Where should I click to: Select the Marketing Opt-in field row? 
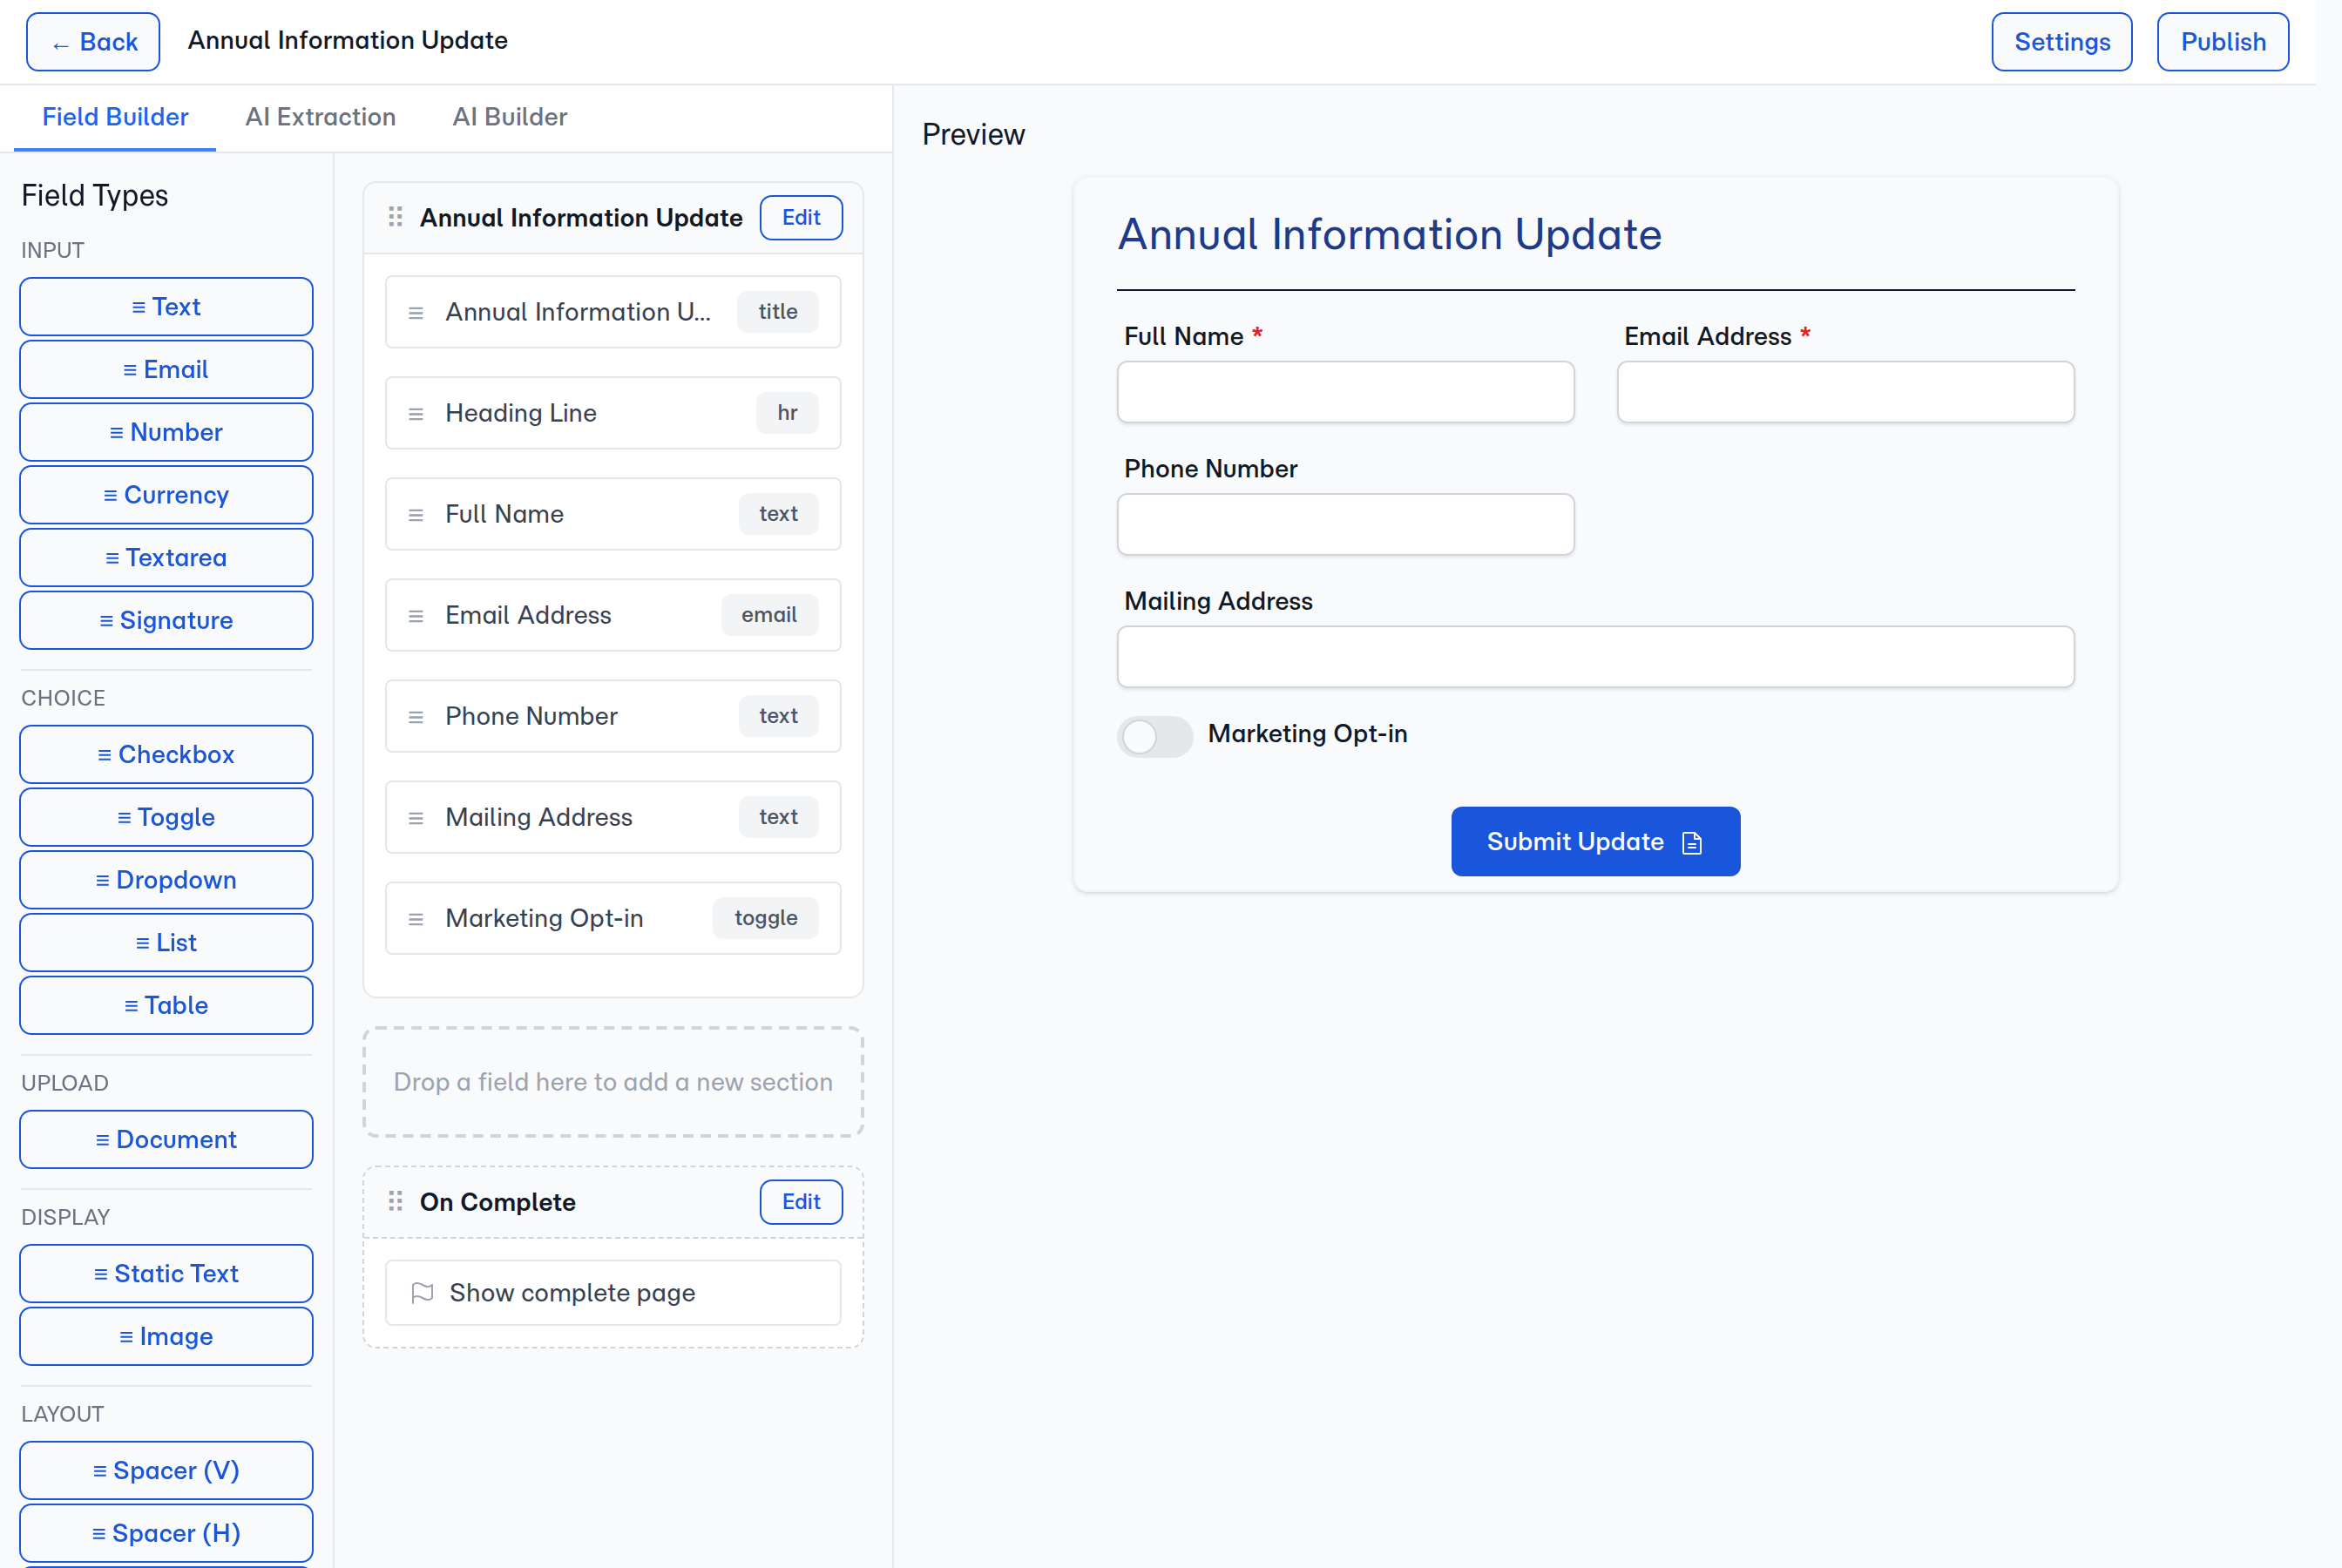point(613,918)
